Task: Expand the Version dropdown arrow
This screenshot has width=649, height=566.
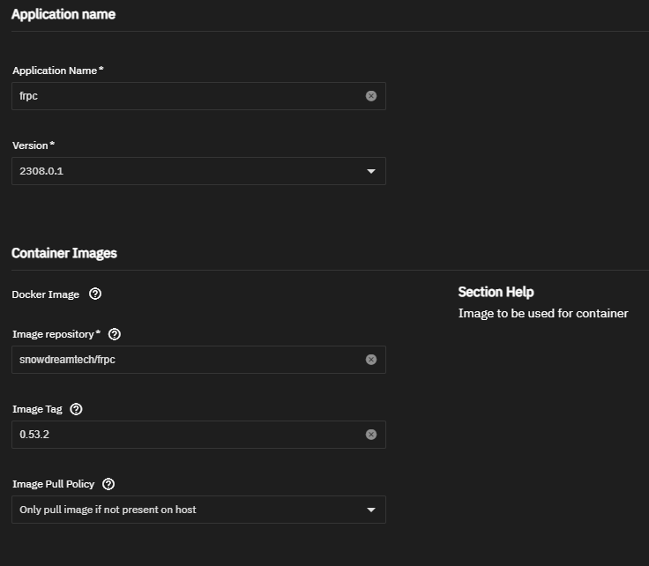Action: pyautogui.click(x=371, y=171)
